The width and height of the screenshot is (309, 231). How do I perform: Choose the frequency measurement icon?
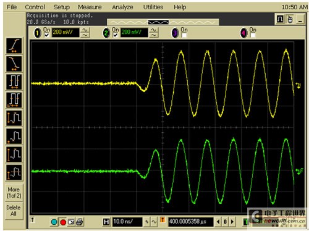14,100
